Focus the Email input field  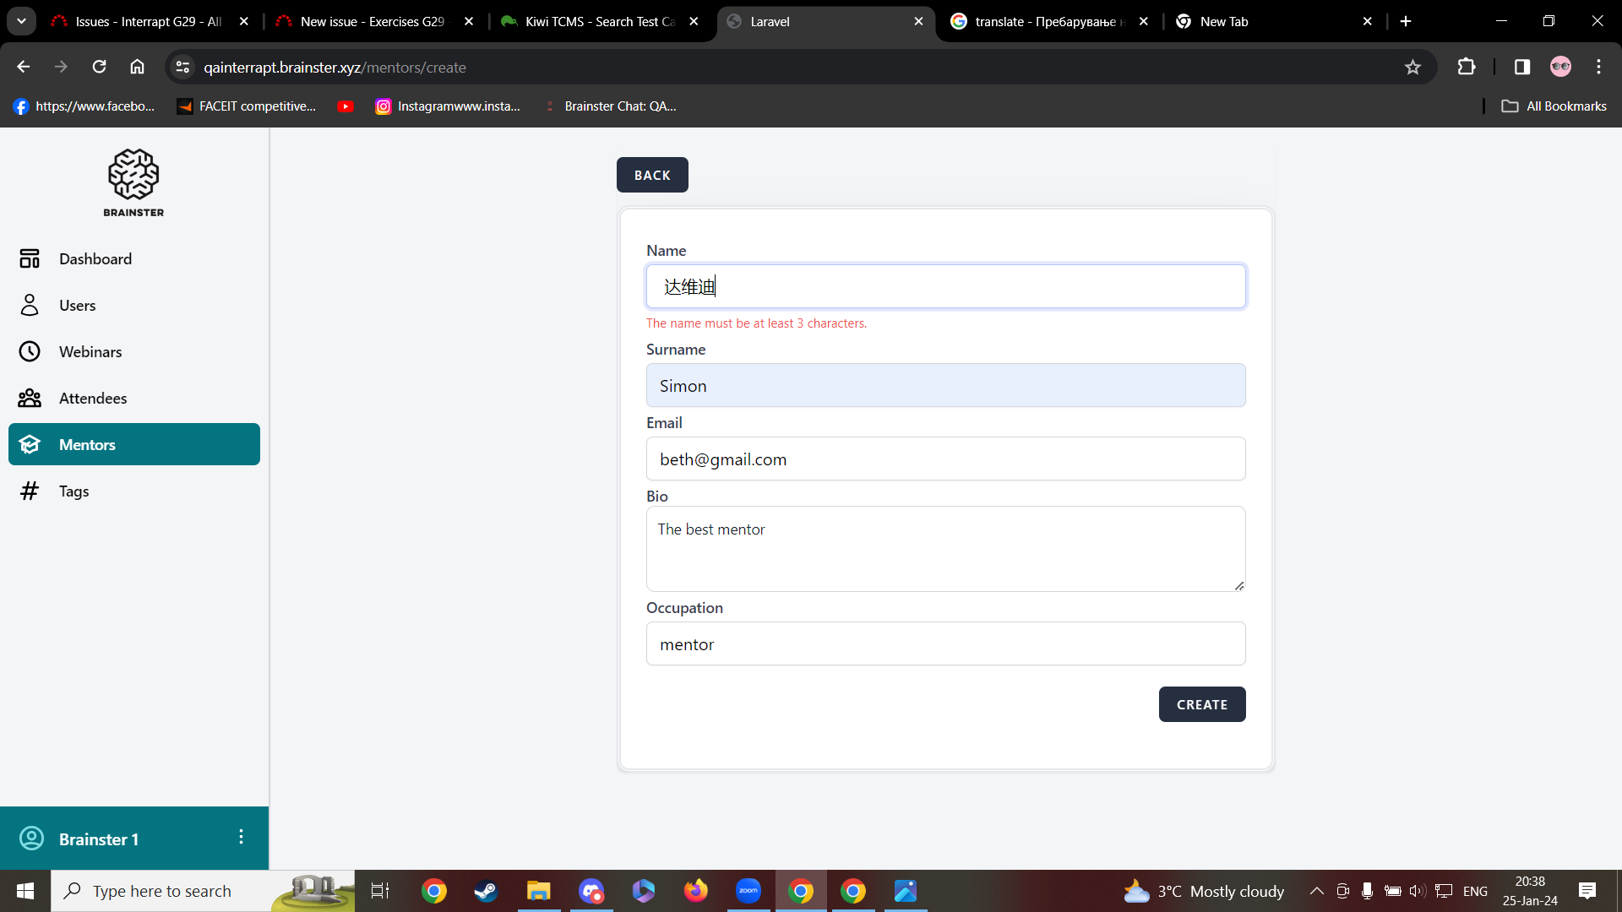coord(944,459)
